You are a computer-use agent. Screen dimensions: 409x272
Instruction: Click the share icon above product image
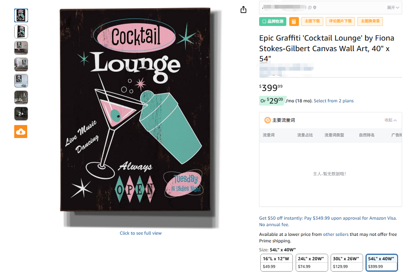pos(243,10)
